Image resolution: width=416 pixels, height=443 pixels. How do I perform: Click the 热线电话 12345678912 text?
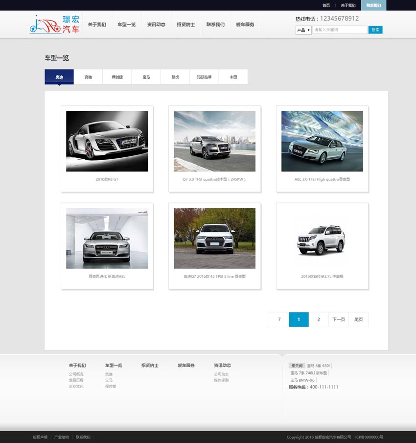click(327, 19)
